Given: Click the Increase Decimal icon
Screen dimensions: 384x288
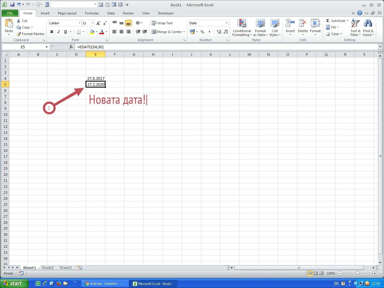Looking at the screenshot, I should (x=219, y=32).
